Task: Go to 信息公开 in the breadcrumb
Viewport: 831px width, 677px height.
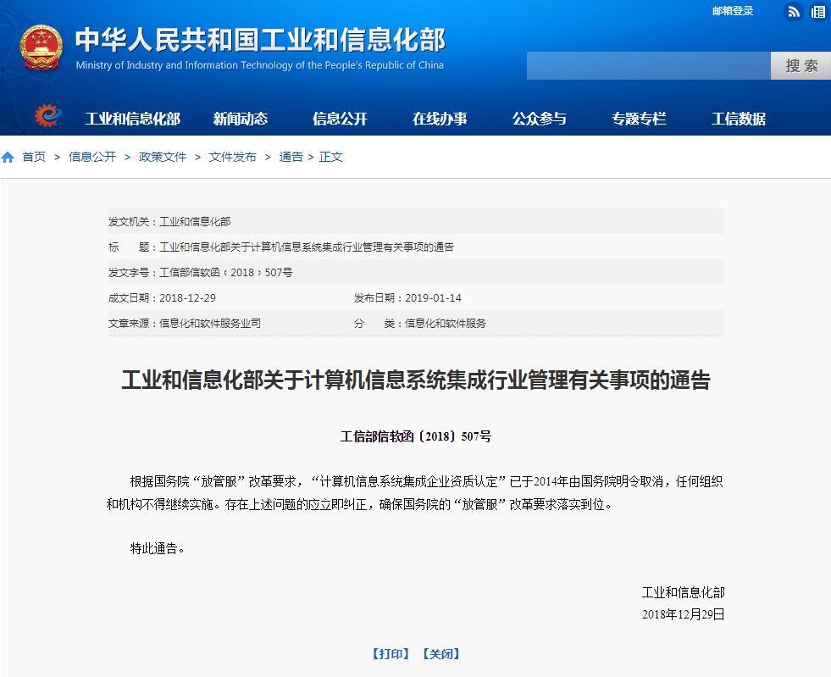Action: pyautogui.click(x=92, y=157)
